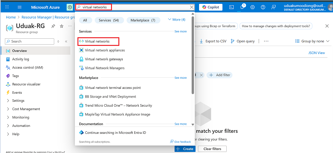Open the notifications bell
Image resolution: width=333 pixels, height=153 pixels.
242,7
